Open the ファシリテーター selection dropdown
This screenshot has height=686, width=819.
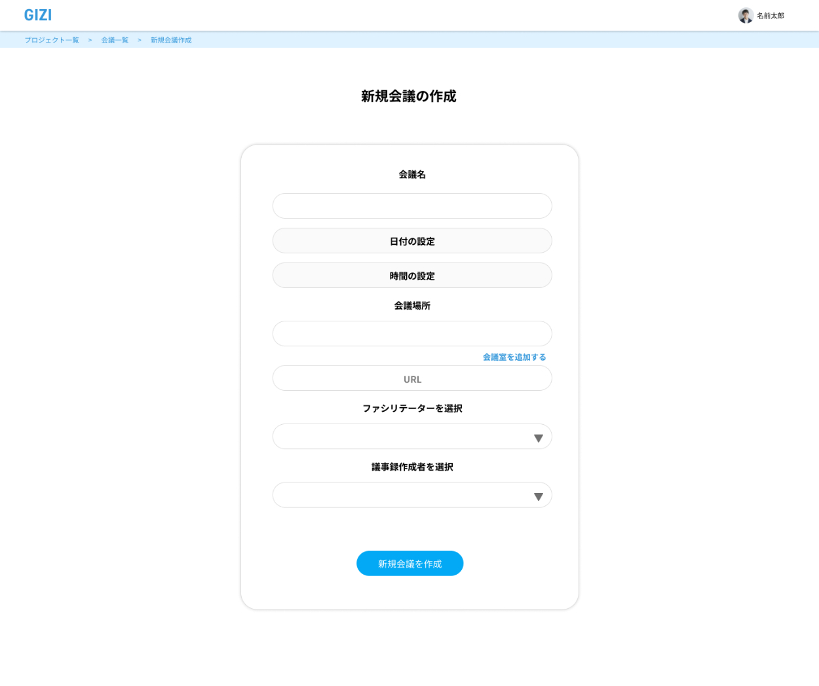[400, 437]
